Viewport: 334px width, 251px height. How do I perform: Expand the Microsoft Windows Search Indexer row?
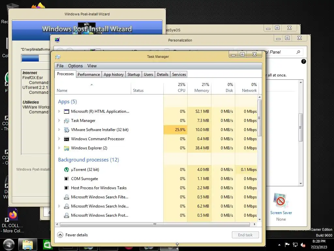tap(59, 206)
